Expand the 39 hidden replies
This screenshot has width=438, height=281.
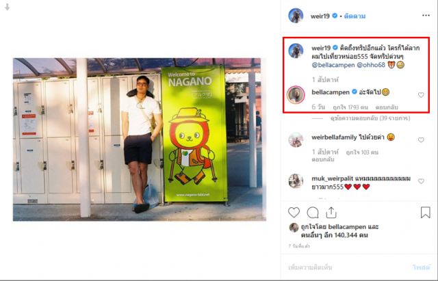(370, 118)
